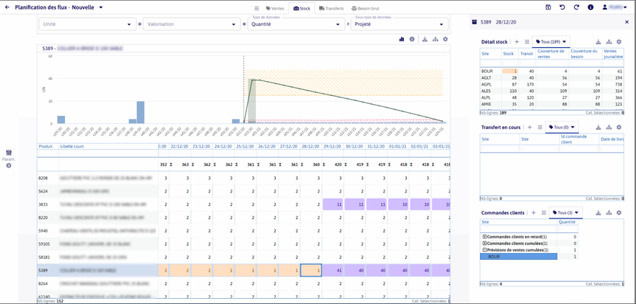Open the Transfert en cours list menu icon
The image size is (636, 304).
pos(540,127)
